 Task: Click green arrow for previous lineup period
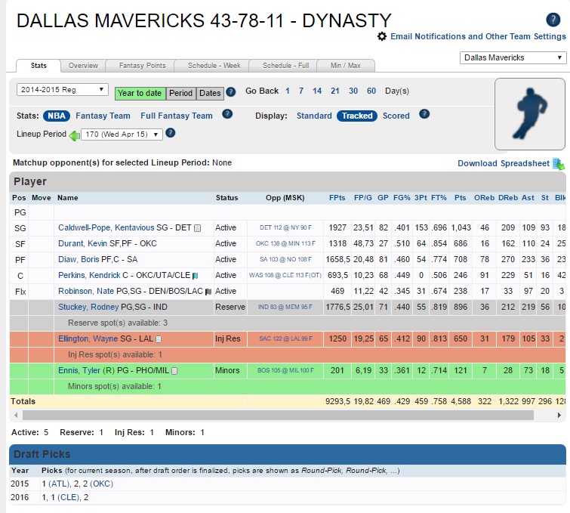tap(75, 136)
